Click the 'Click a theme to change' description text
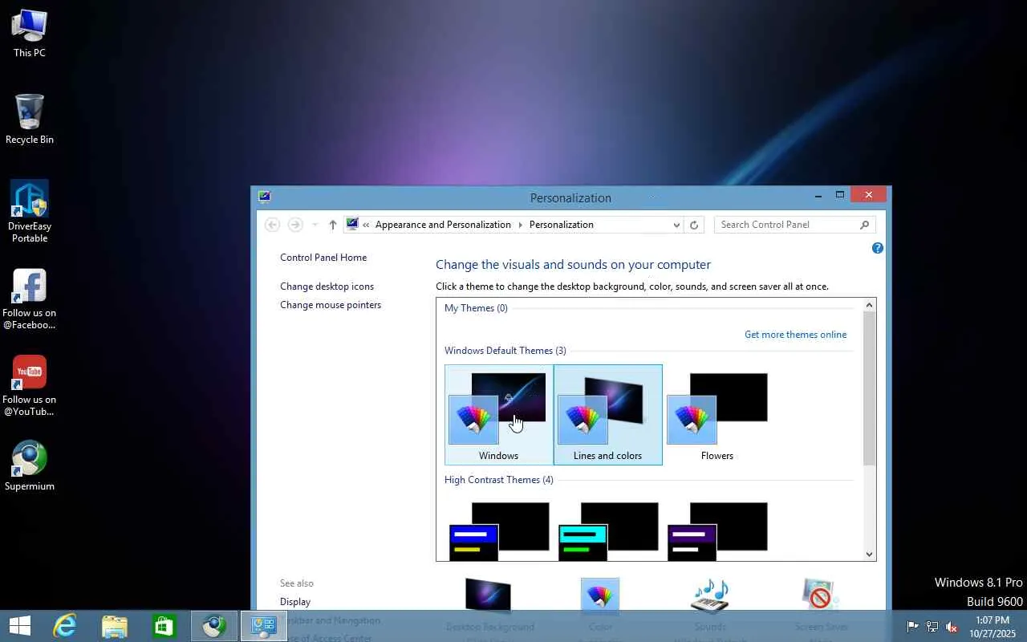This screenshot has width=1027, height=642. click(x=632, y=286)
